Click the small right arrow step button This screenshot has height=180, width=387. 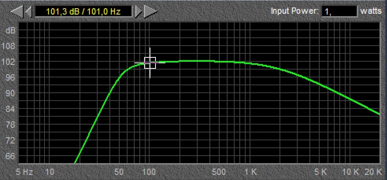138,11
